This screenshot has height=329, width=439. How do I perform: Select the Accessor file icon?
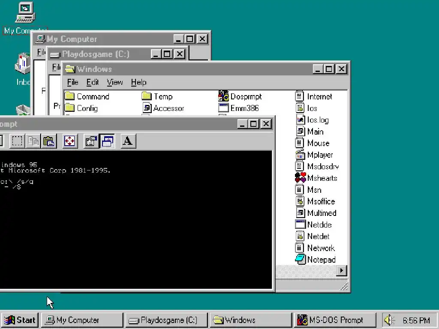147,108
